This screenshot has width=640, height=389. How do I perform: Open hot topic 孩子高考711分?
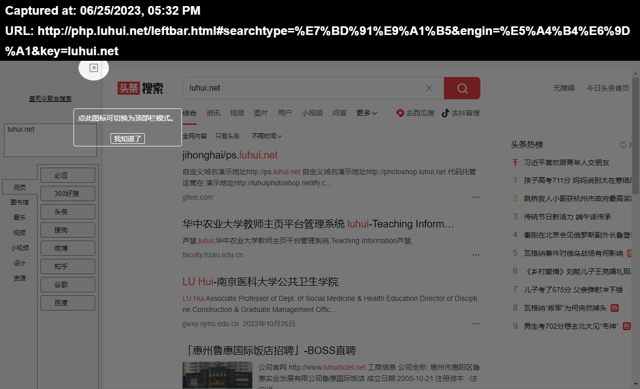click(578, 180)
